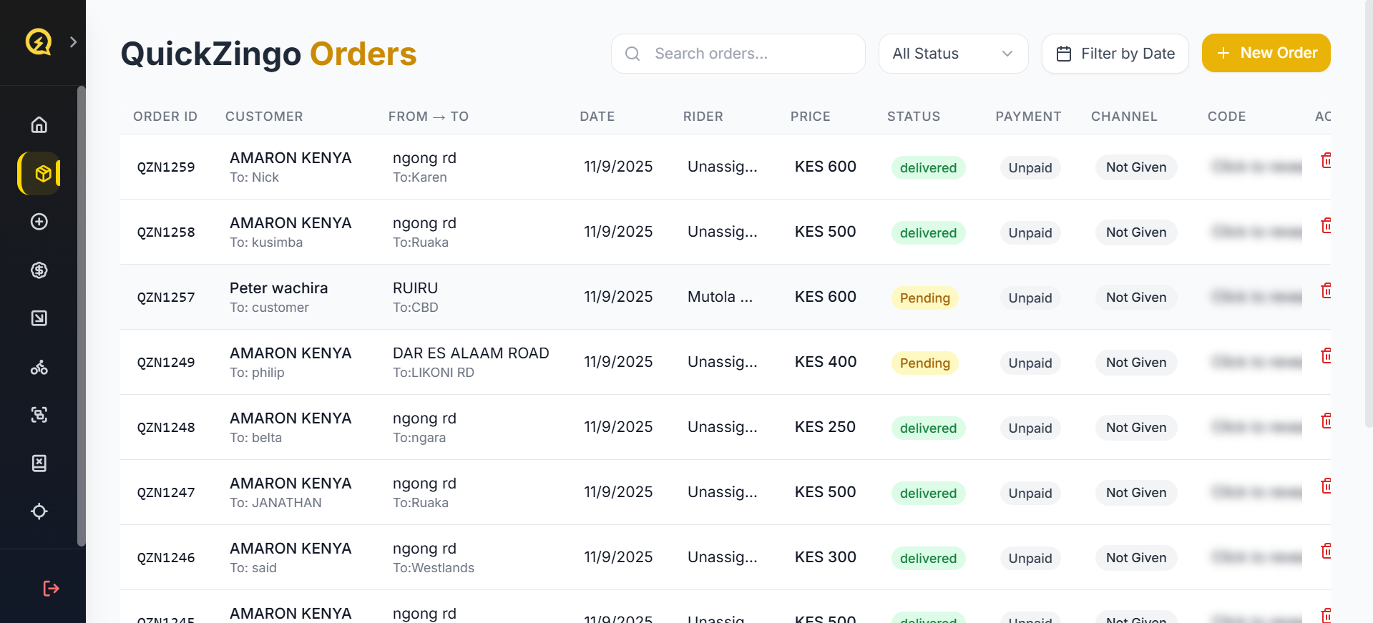Viewport: 1373px width, 623px height.
Task: Open the payments dollar sidebar icon
Action: (39, 270)
